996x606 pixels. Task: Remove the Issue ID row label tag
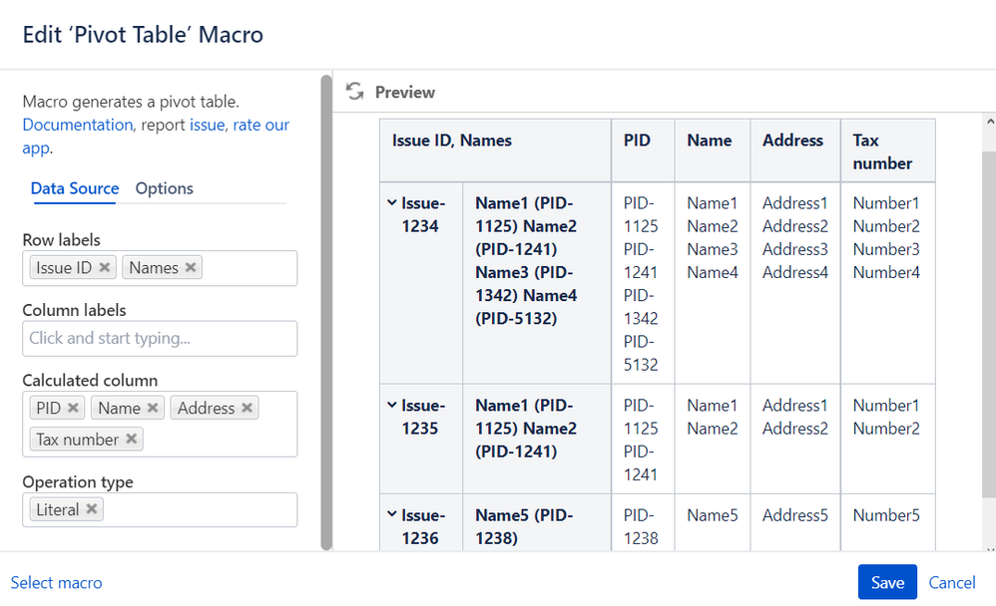105,268
